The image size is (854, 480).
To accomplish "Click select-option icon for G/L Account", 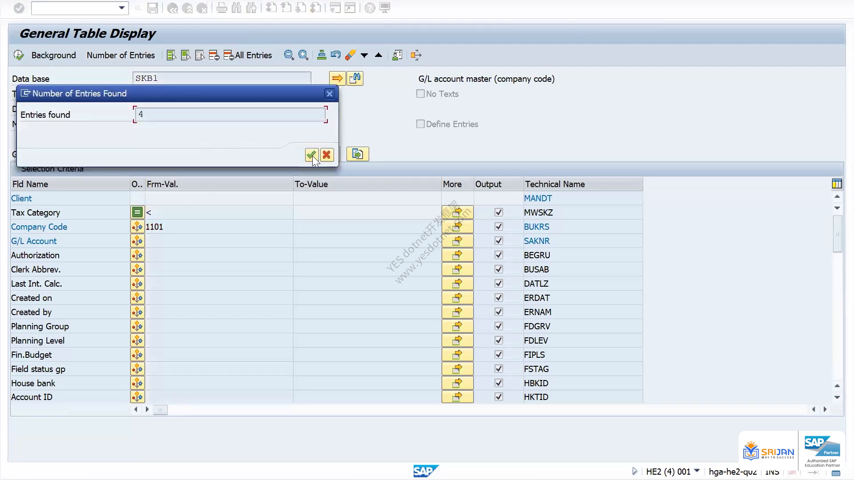I will pos(137,241).
